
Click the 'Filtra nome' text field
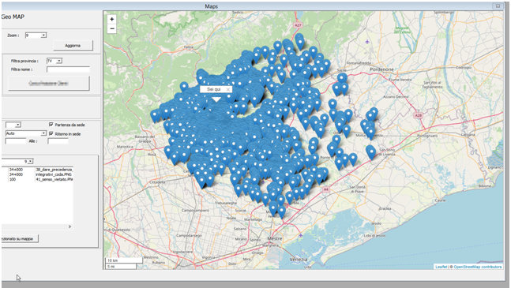click(x=68, y=69)
